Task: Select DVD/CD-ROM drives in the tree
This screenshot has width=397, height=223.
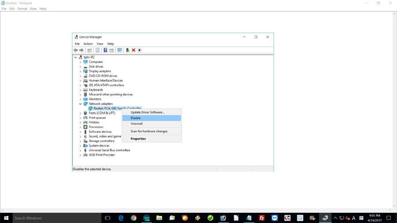Action: [x=103, y=76]
